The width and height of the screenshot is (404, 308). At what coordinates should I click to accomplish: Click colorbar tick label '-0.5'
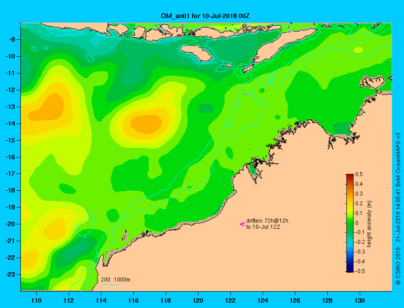point(360,271)
